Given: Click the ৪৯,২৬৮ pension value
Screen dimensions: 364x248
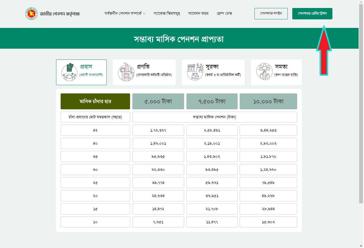Looking at the screenshot, I should [x=268, y=196].
